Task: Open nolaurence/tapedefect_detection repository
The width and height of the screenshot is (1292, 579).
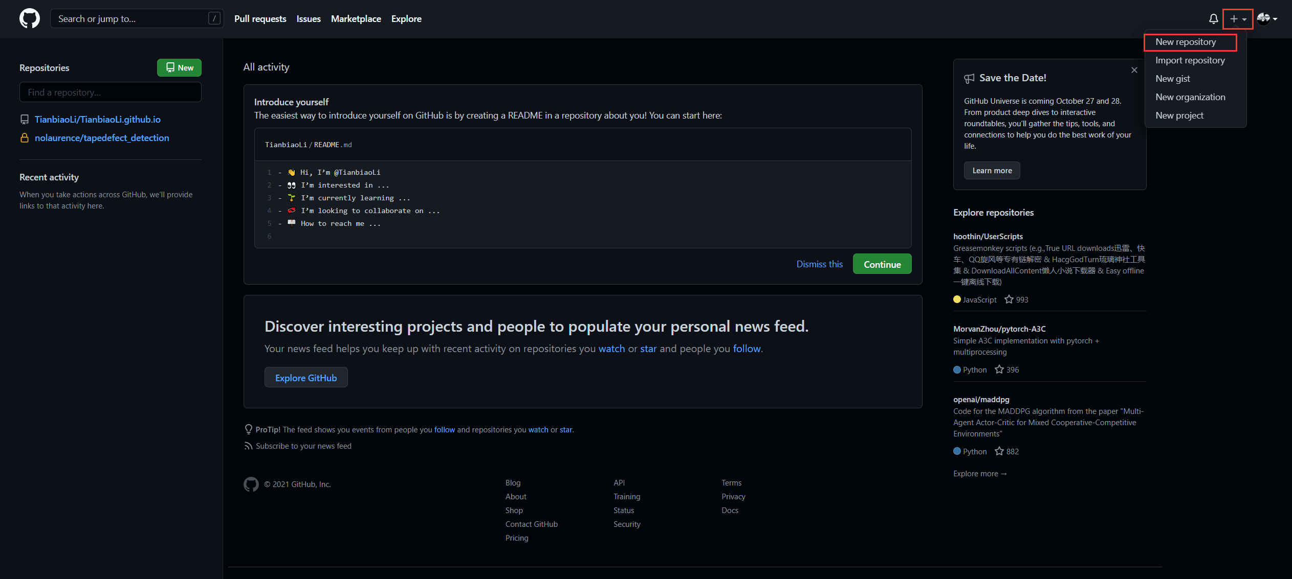Action: (x=102, y=138)
